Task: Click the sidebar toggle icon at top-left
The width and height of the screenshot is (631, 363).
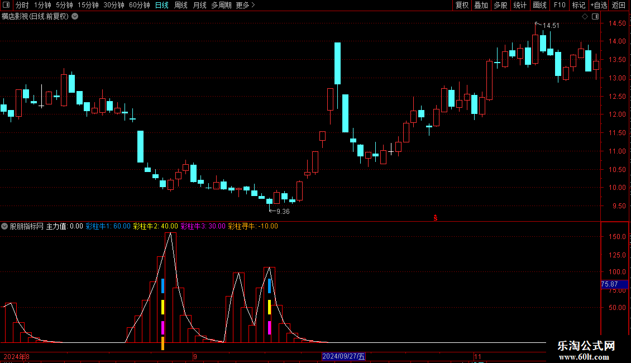Action: 6,5
